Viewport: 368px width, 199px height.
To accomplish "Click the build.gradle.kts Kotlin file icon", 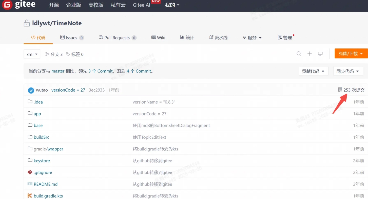I will pyautogui.click(x=30, y=196).
